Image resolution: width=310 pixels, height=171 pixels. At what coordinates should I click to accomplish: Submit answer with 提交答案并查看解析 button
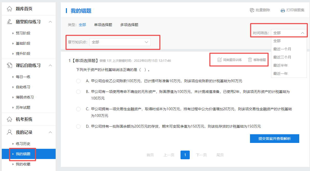[x=274, y=139]
